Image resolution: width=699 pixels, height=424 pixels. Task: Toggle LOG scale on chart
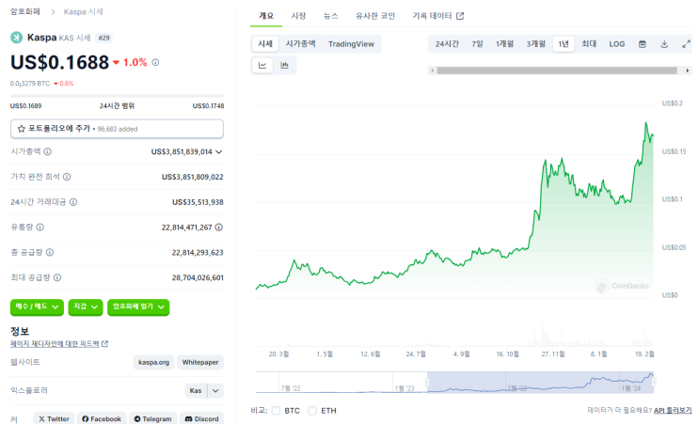(617, 44)
